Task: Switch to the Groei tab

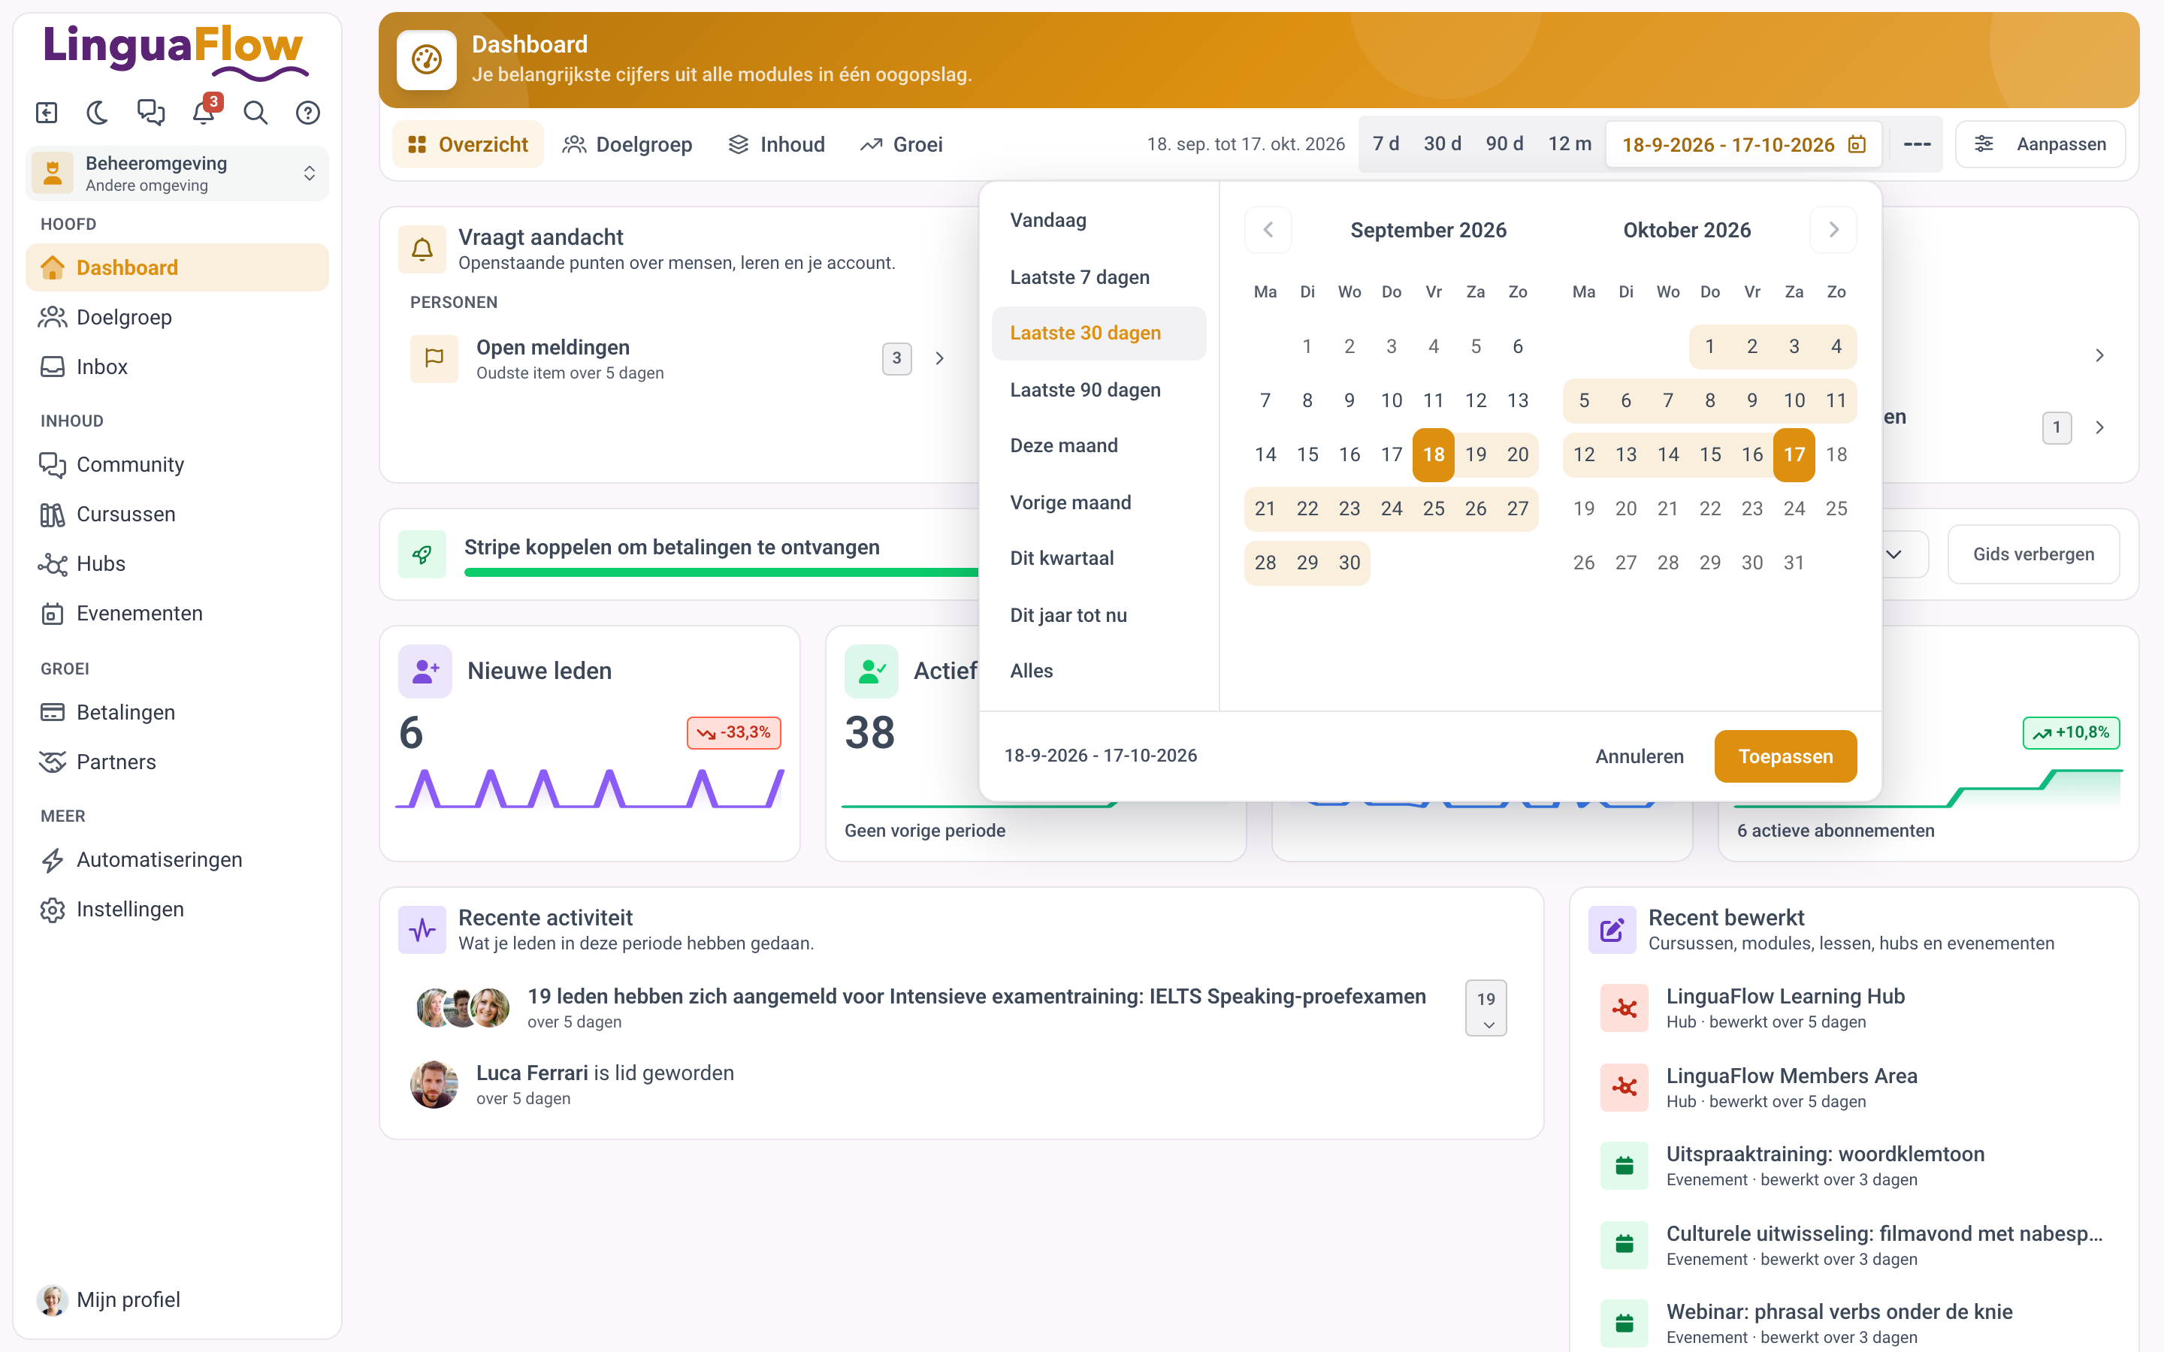Action: click(902, 144)
